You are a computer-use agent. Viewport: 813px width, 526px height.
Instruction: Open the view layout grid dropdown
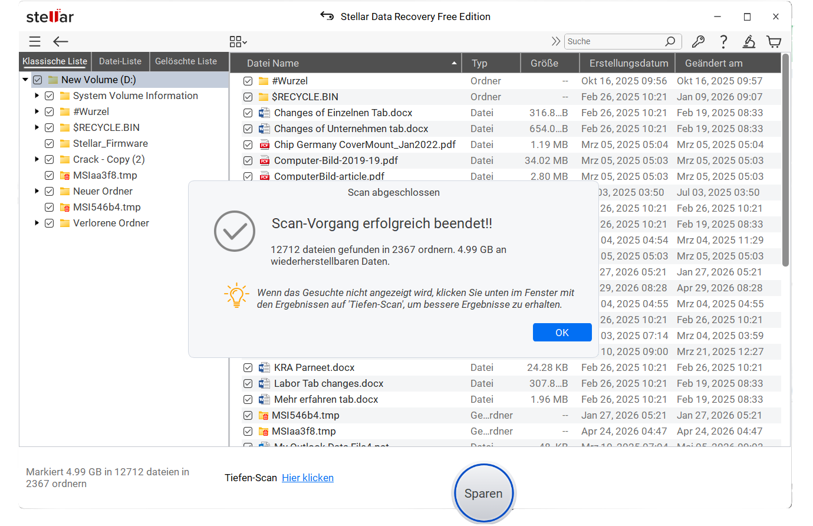[x=238, y=41]
